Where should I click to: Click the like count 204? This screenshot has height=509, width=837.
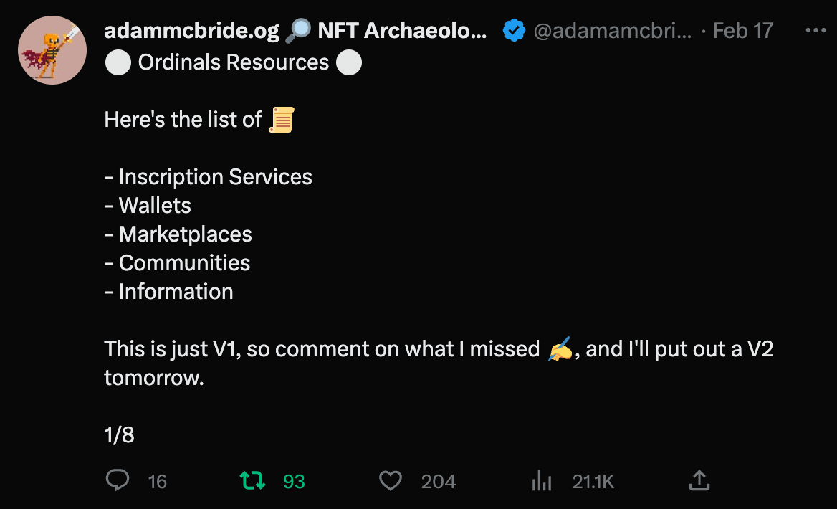439,482
